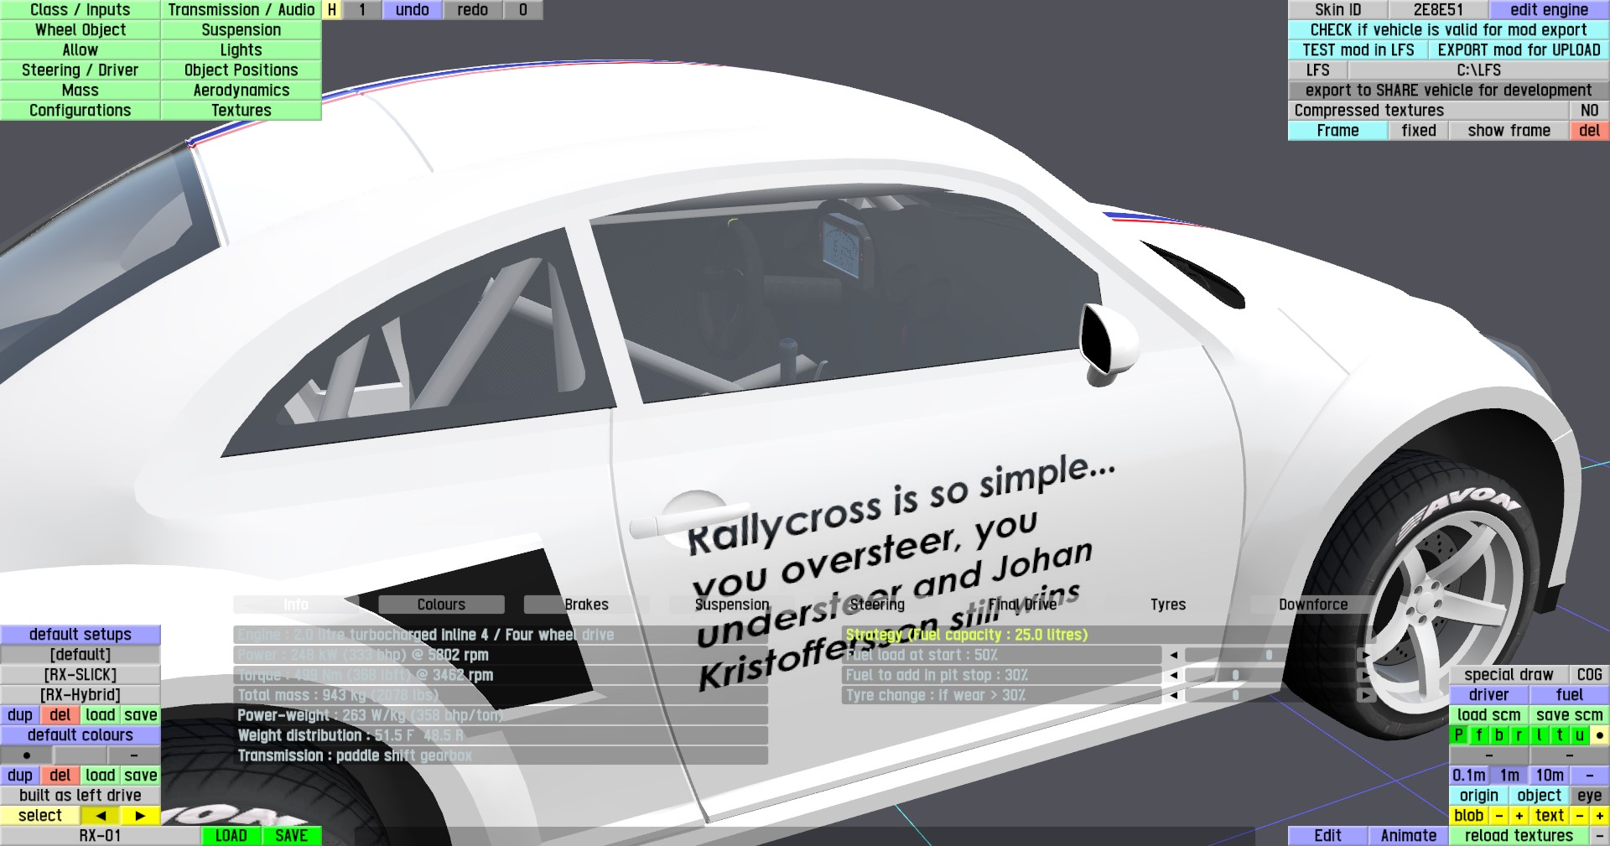The width and height of the screenshot is (1610, 846).
Task: Check if vehicle is valid for mod export
Action: (x=1449, y=30)
